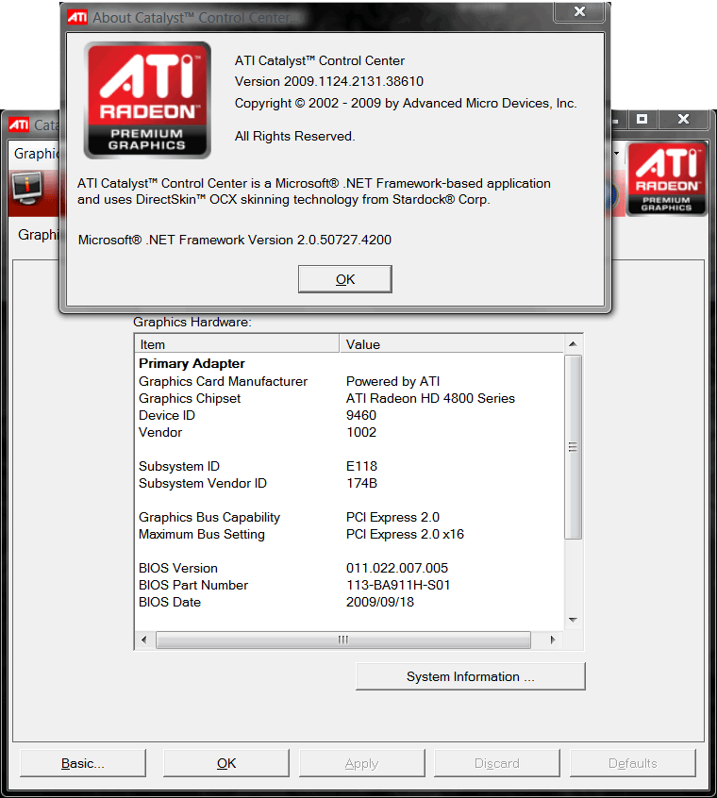This screenshot has height=798, width=717.
Task: Click the horizontal scrollbar thumb
Action: pos(343,640)
